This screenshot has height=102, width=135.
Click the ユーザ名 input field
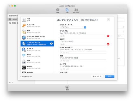point(83,69)
